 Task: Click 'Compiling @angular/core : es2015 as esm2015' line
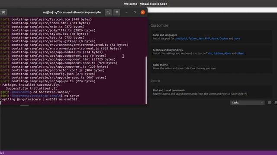(x=39, y=99)
